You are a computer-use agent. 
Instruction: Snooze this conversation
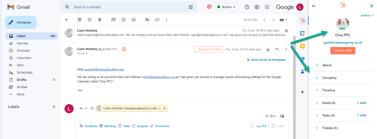click(123, 20)
